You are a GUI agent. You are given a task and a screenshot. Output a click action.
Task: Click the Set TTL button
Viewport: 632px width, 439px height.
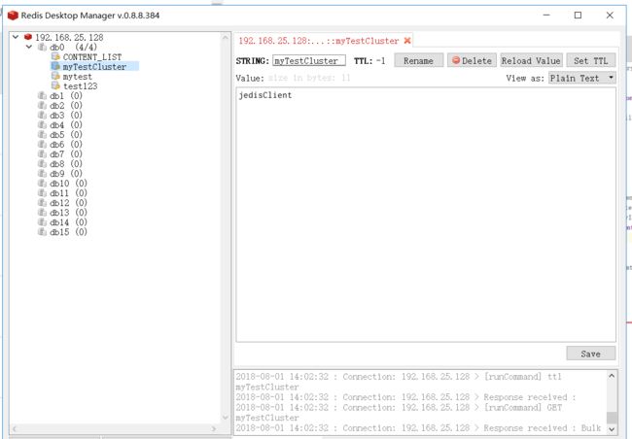pos(591,60)
